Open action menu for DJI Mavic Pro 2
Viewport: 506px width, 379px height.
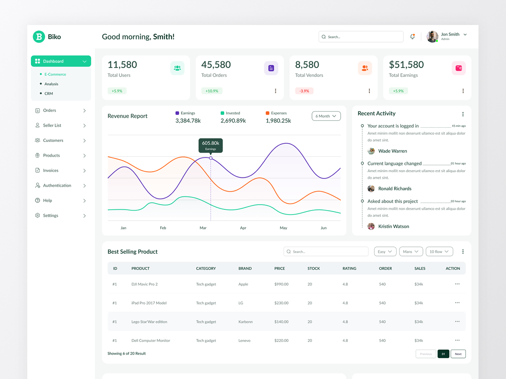457,284
